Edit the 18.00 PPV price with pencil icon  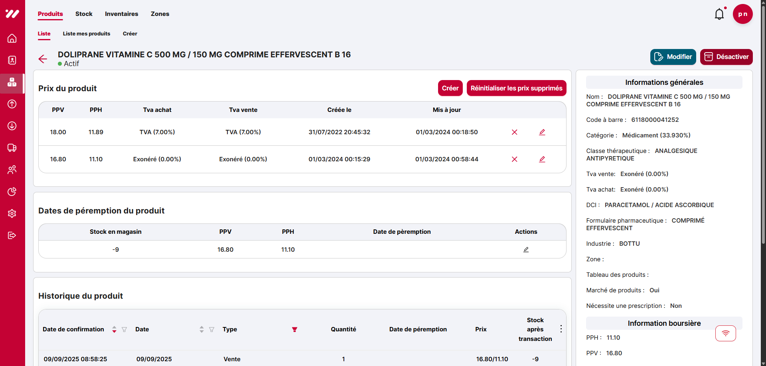pyautogui.click(x=542, y=132)
